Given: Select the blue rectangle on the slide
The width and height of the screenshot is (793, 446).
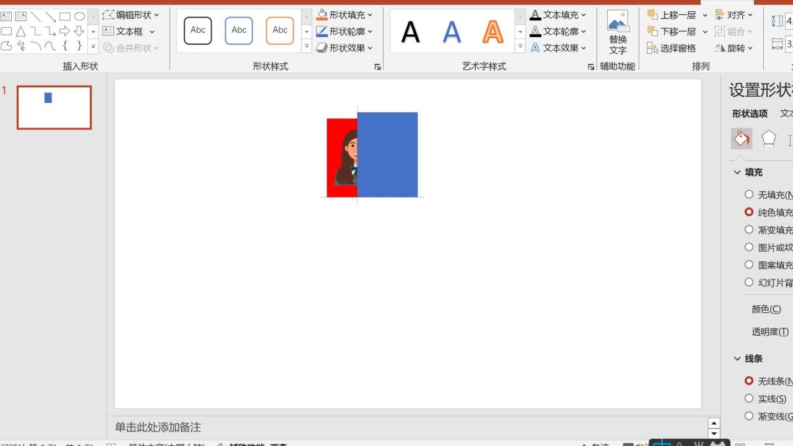Looking at the screenshot, I should (x=387, y=155).
